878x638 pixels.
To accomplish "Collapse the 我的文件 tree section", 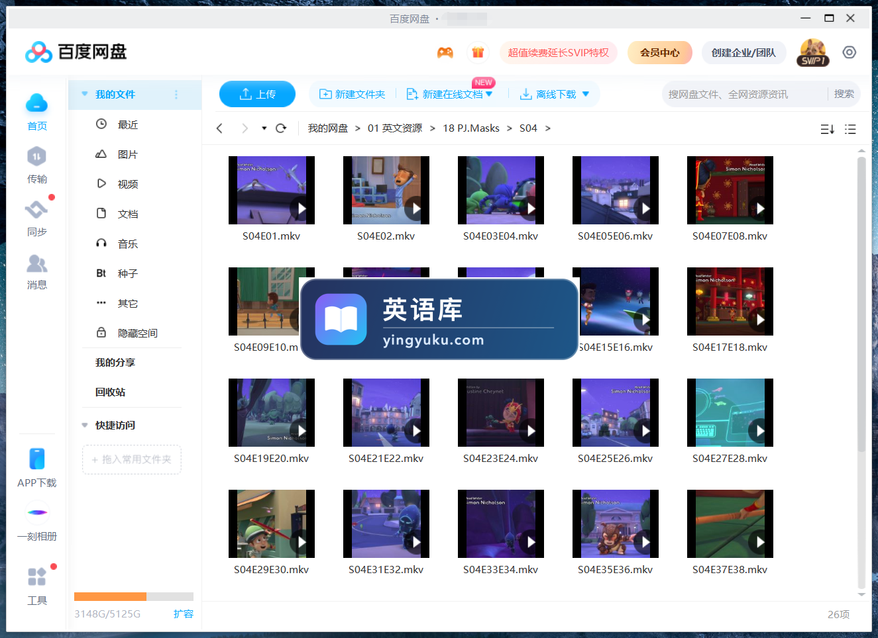I will pos(85,94).
